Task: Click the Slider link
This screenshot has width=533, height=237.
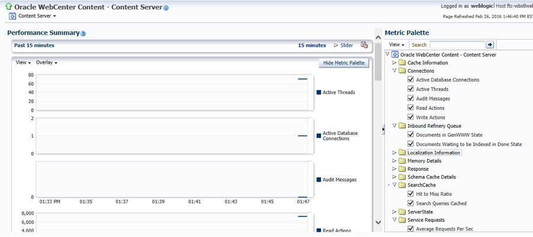Action: (x=346, y=45)
